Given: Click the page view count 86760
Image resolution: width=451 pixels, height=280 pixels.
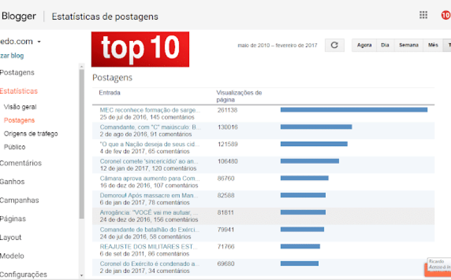Looking at the screenshot, I should coord(225,178).
